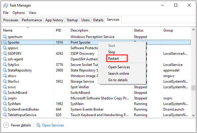Click the scrollbar down arrow
The image size is (197, 133).
(193, 115)
